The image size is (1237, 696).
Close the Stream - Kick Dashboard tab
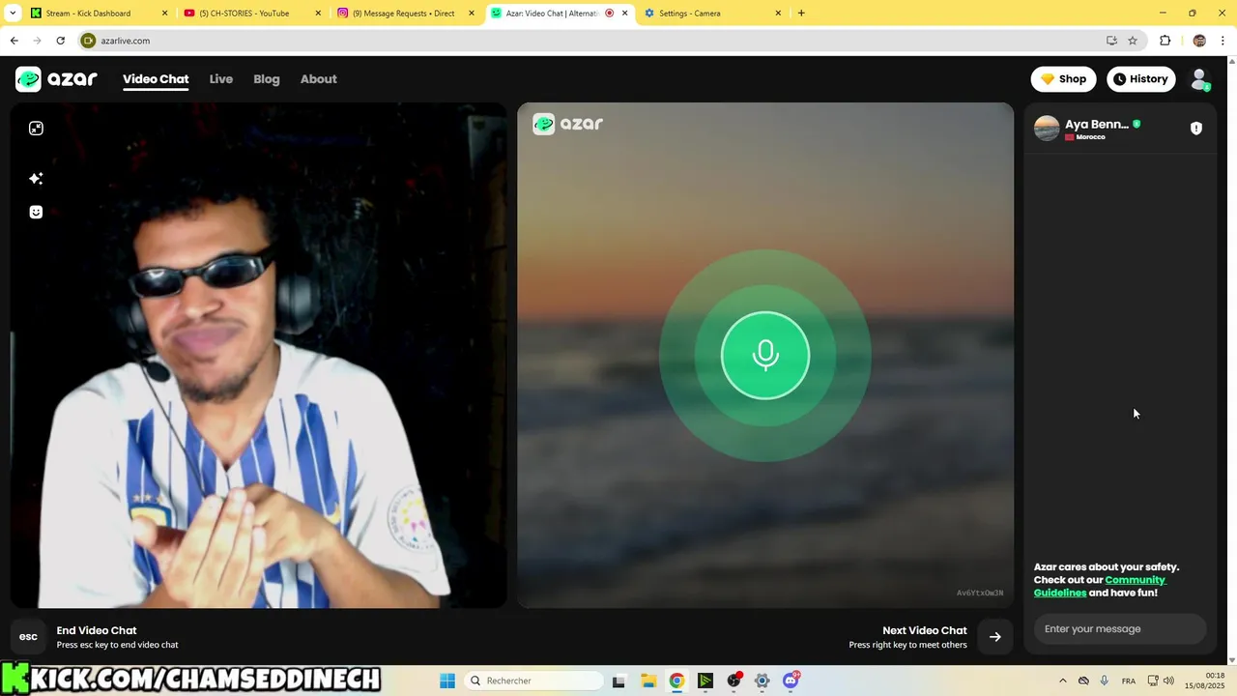[164, 14]
